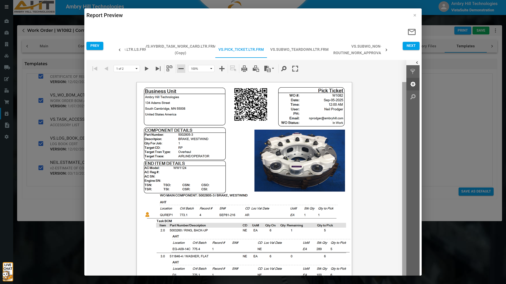The width and height of the screenshot is (506, 284).
Task: Click the email envelope icon
Action: pyautogui.click(x=412, y=32)
